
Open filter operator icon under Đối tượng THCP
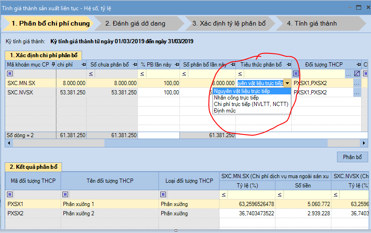(x=296, y=73)
